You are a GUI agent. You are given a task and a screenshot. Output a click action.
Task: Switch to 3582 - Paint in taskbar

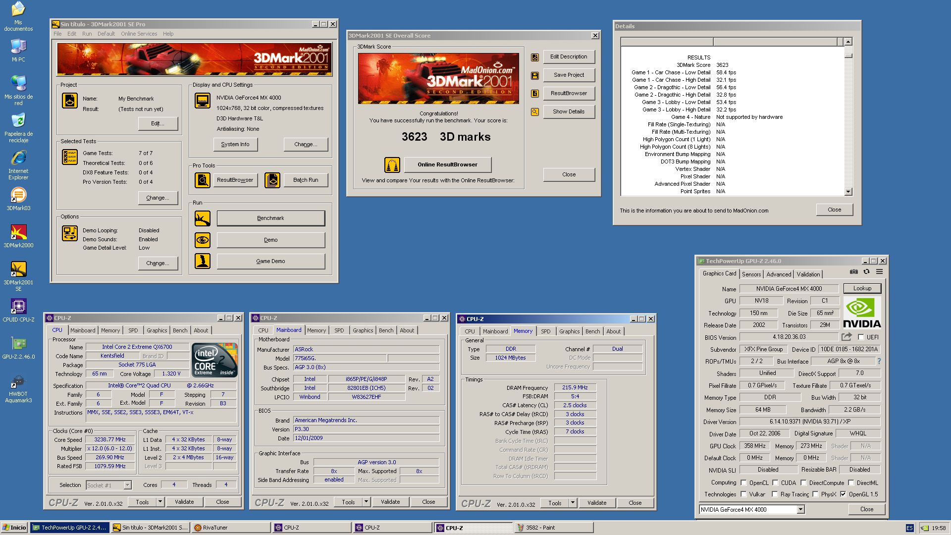coord(554,528)
